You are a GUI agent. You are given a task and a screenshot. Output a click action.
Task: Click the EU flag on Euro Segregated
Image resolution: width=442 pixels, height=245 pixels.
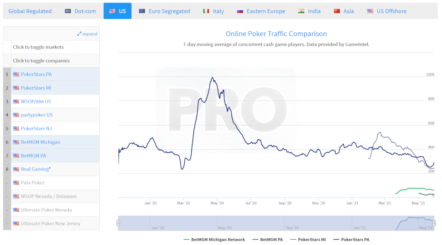142,11
